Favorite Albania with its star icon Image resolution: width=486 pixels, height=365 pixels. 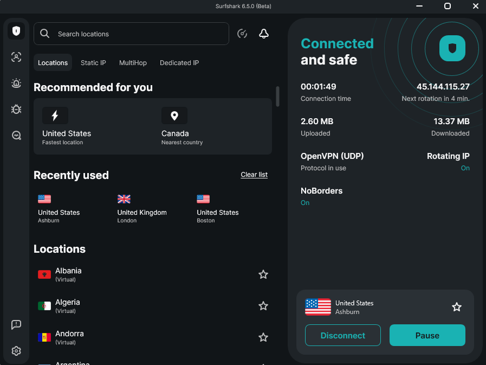(x=263, y=274)
